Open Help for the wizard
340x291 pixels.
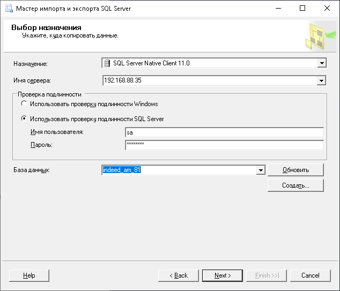(x=29, y=275)
